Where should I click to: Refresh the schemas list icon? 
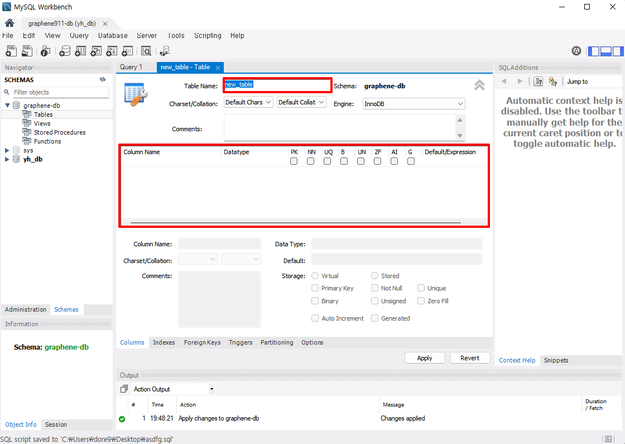(103, 79)
